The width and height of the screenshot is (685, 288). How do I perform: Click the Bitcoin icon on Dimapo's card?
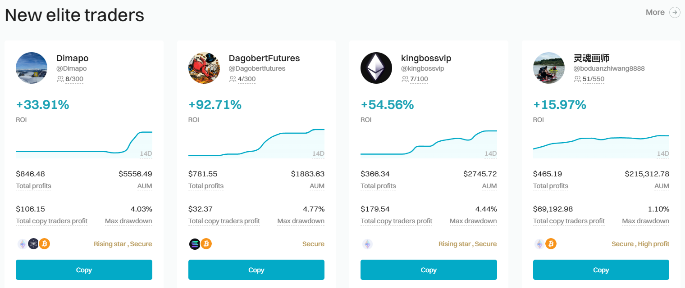(x=44, y=244)
